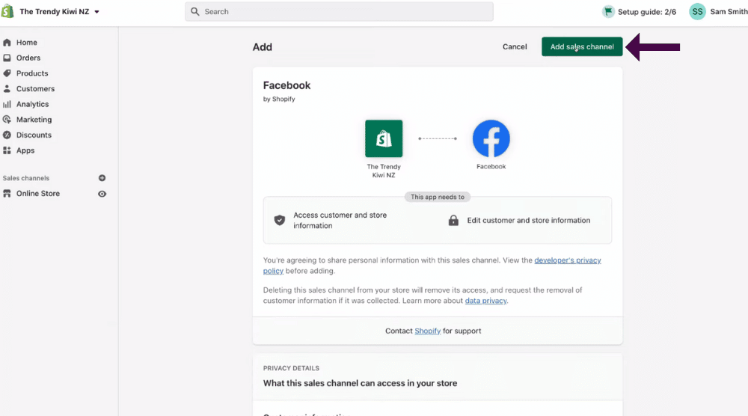Click the PRIVACY DETAILS heading
748x416 pixels.
[291, 368]
